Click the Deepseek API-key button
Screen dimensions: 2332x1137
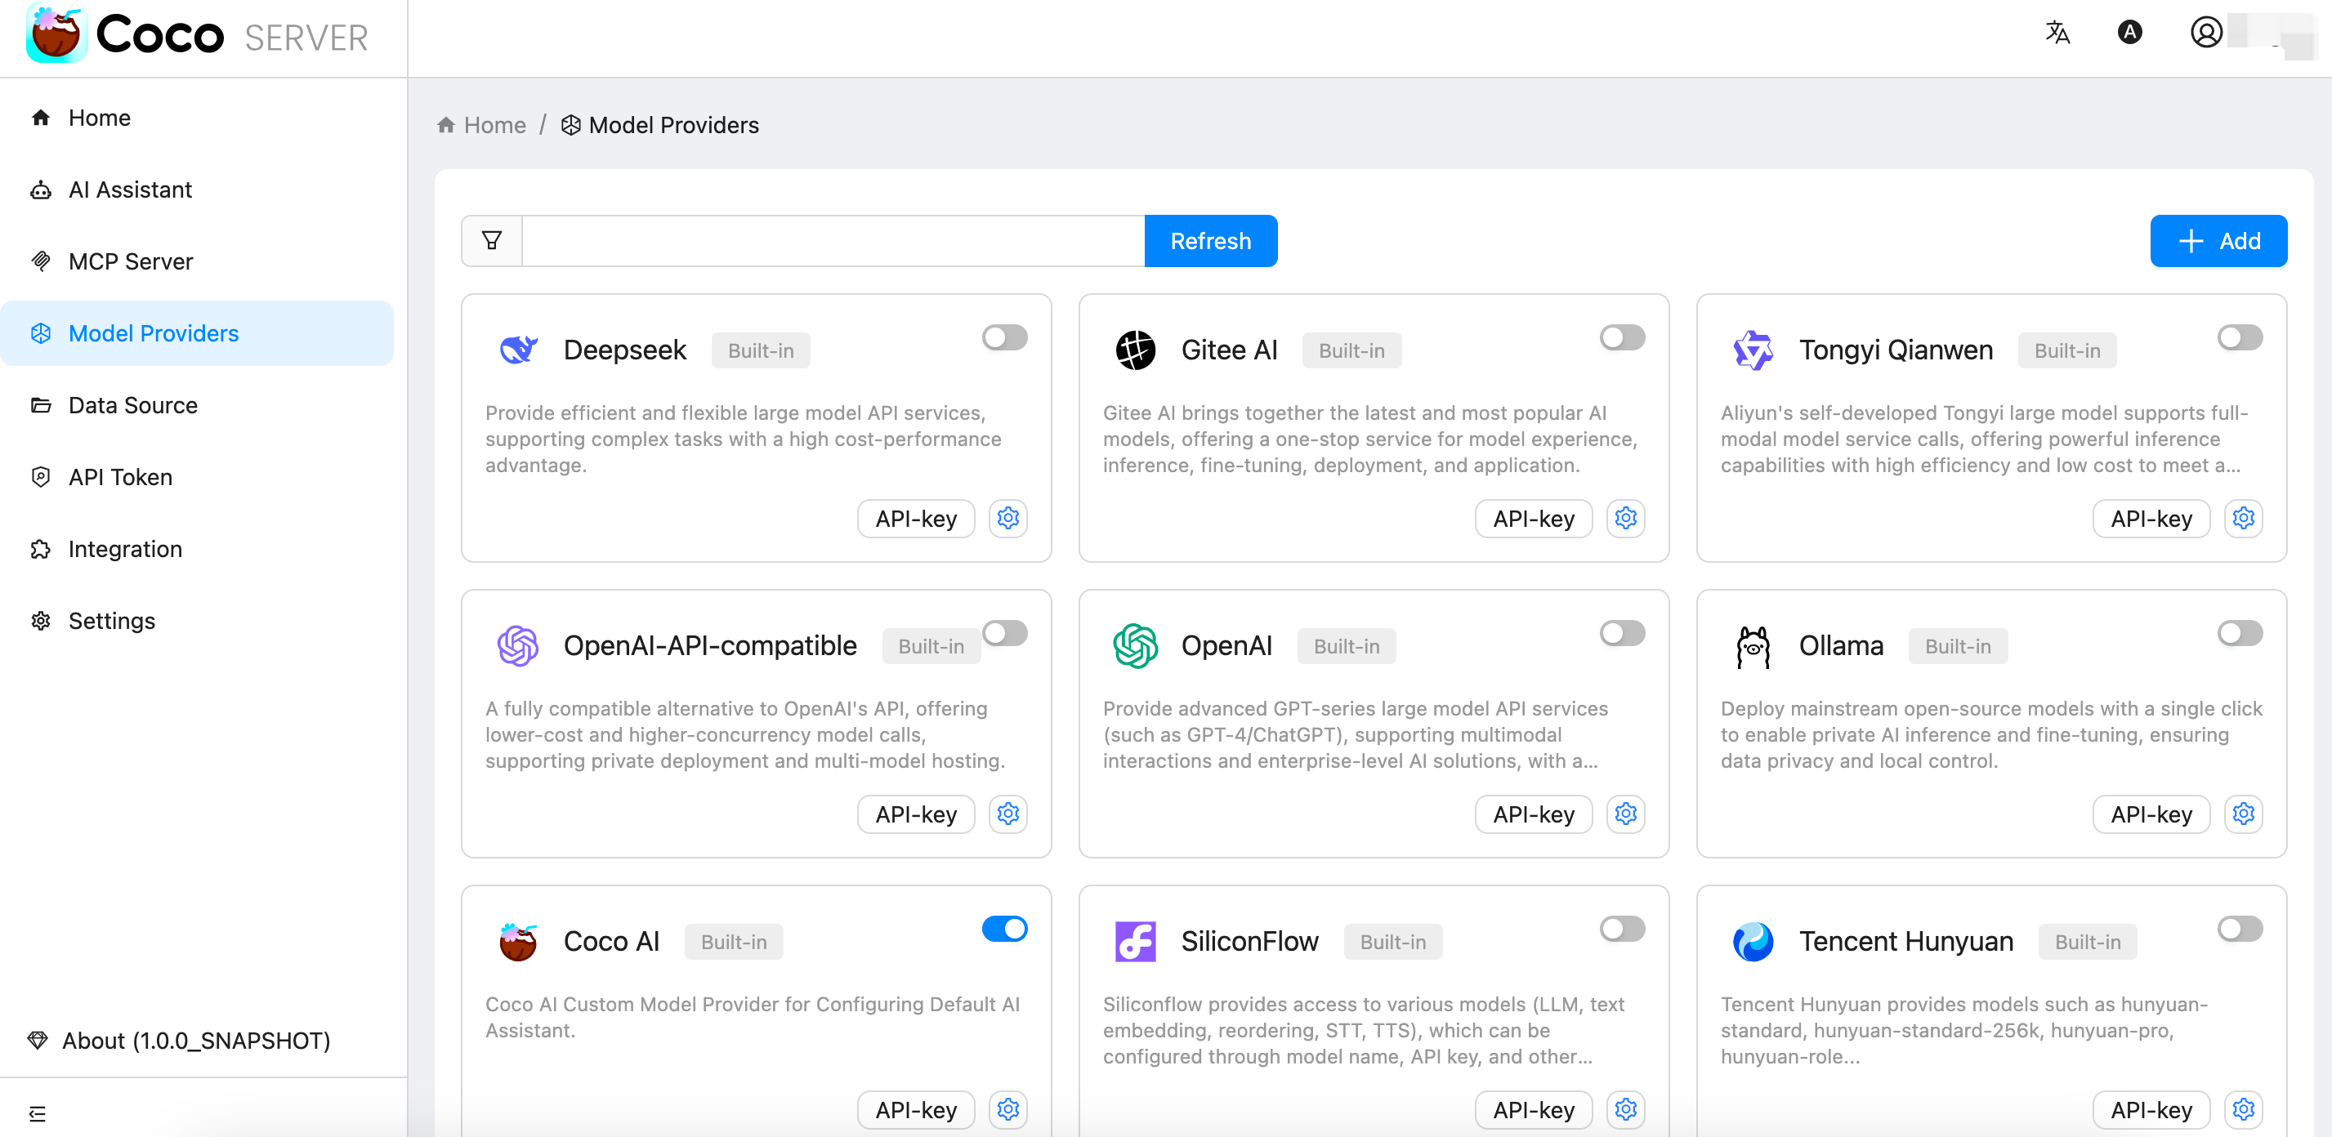[915, 518]
